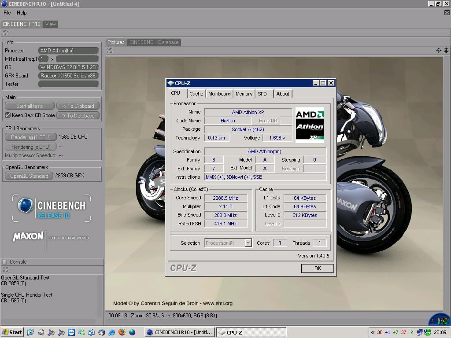Click OK in the CPU-Z window
Image resolution: width=451 pixels, height=338 pixels.
[318, 268]
